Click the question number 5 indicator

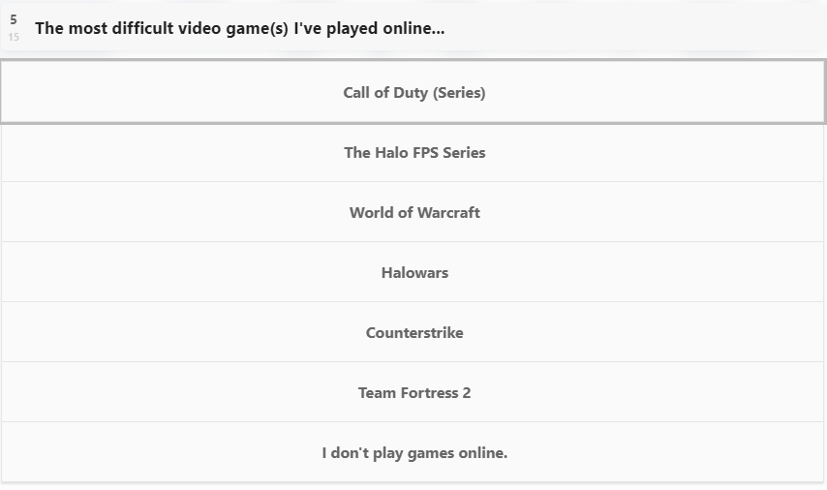14,19
